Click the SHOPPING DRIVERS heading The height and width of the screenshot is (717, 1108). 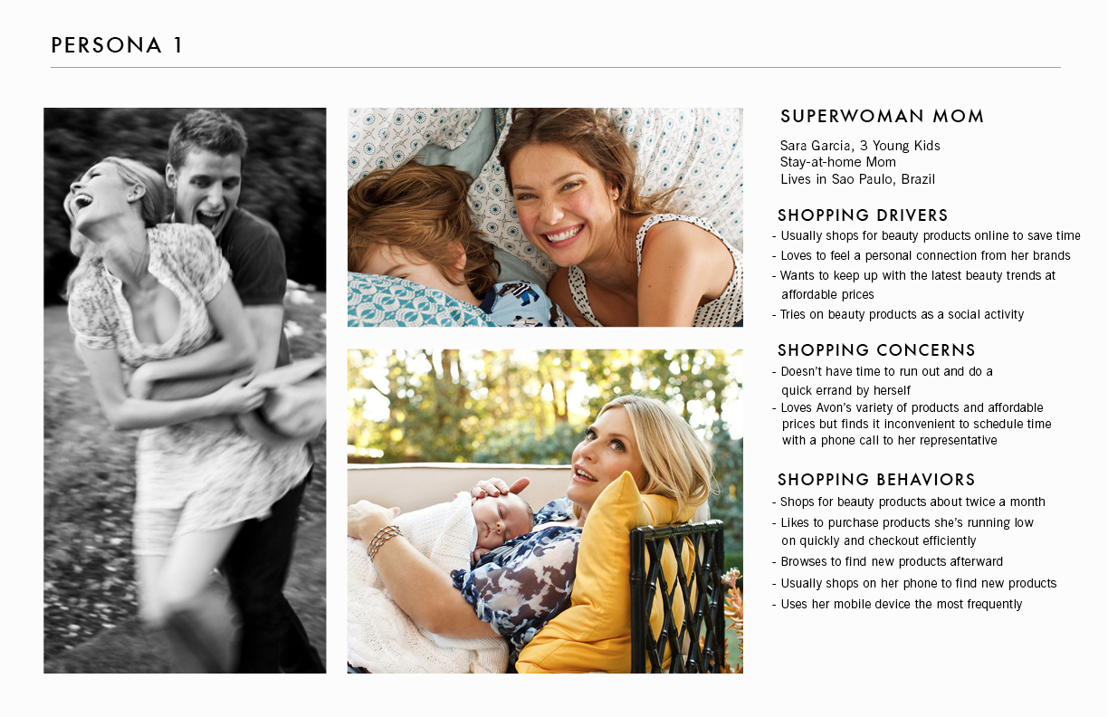click(863, 215)
